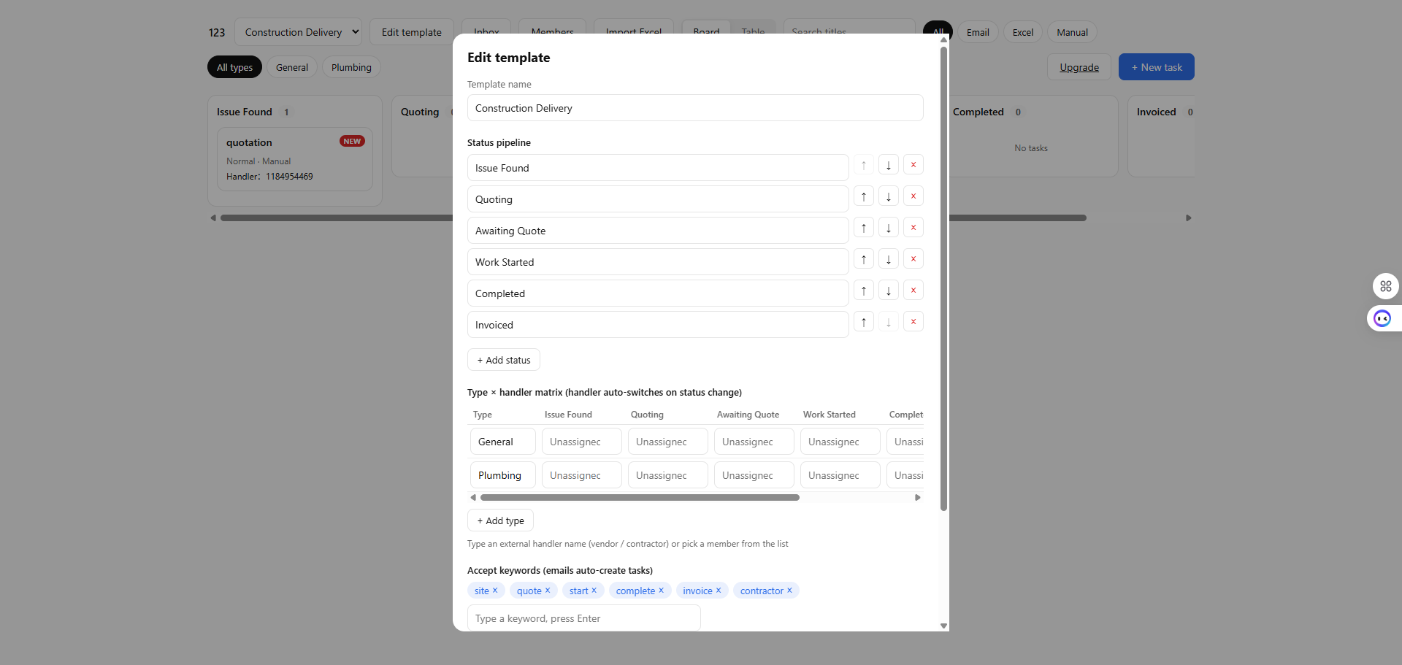The width and height of the screenshot is (1402, 665).
Task: Remove the 'complete' keyword tag
Action: [x=661, y=591]
